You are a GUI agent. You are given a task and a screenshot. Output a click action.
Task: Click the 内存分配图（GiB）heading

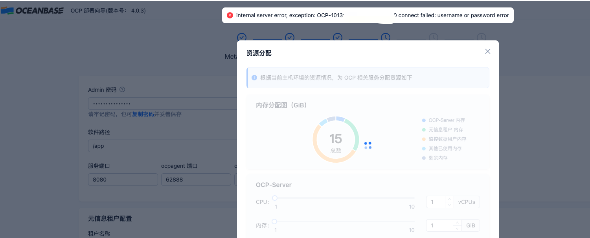tap(281, 105)
